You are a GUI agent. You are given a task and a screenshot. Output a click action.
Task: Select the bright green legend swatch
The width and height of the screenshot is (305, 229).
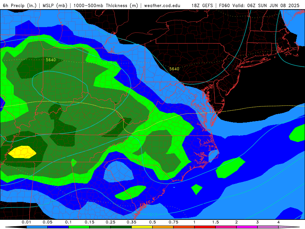coord(79,227)
